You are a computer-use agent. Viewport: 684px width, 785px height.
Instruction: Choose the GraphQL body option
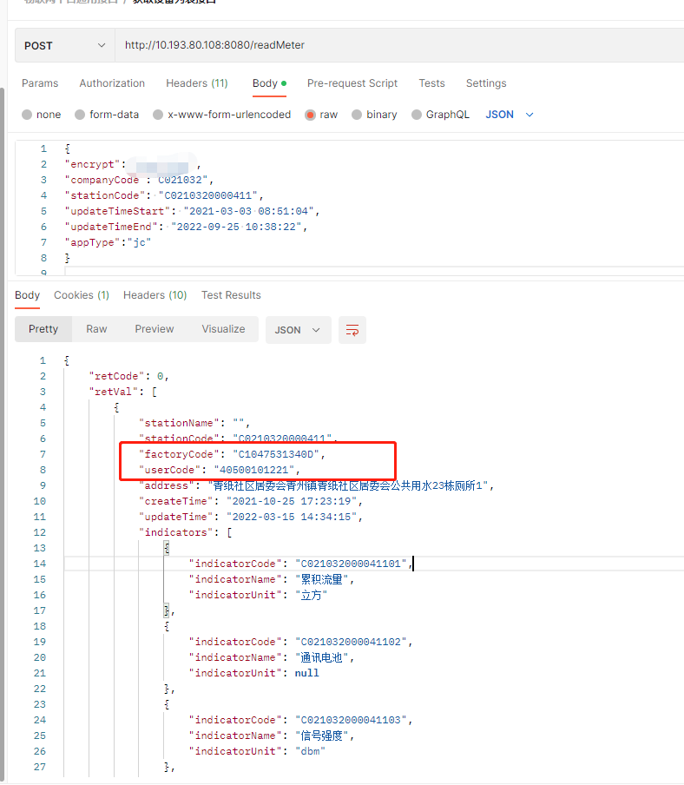(x=417, y=115)
